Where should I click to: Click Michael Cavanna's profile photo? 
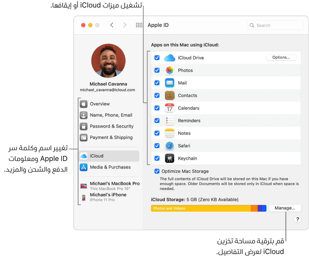(x=108, y=61)
